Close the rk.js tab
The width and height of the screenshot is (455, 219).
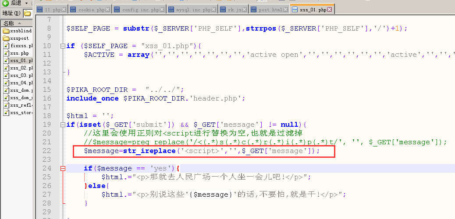245,10
